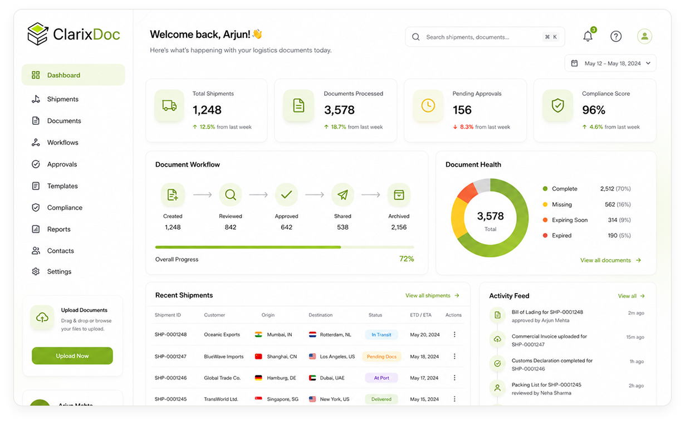Open the user profile avatar
Screen dimensions: 685x424
coord(644,36)
